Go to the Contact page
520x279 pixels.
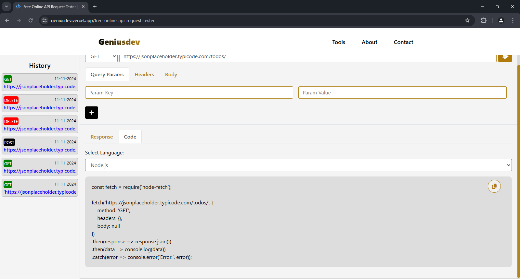click(x=403, y=42)
